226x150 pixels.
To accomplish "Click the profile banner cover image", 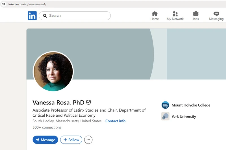I will coord(126,54).
